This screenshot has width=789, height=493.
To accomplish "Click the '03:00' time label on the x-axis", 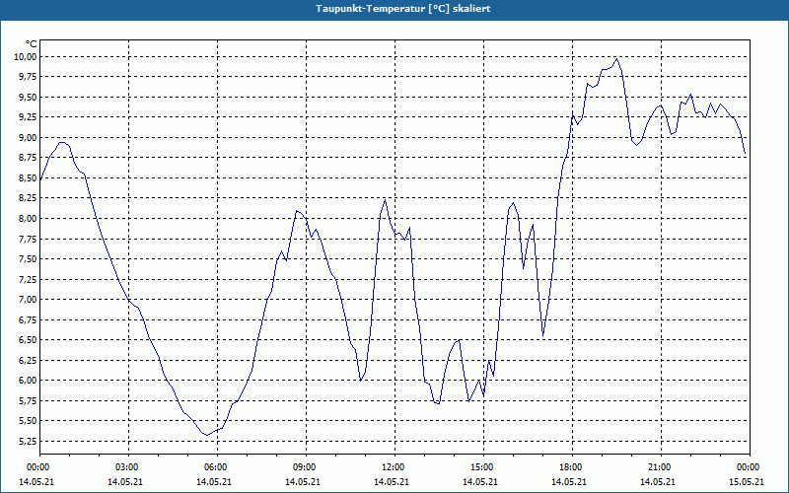I will point(128,467).
